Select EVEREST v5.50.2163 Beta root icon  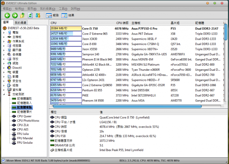coord(5,28)
